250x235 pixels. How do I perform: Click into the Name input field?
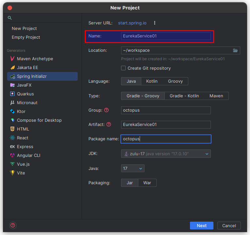click(x=166, y=36)
